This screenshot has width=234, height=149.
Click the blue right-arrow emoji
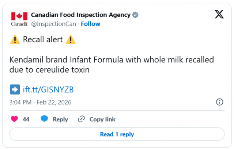[x=15, y=89]
